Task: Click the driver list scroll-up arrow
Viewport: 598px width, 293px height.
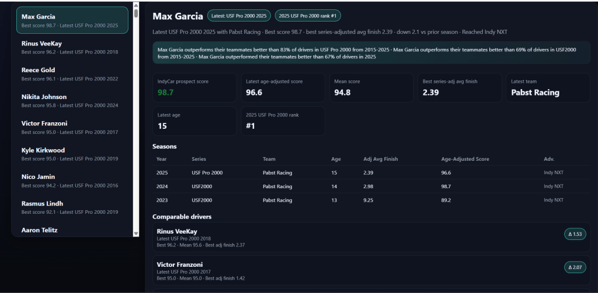Action: [136, 5]
